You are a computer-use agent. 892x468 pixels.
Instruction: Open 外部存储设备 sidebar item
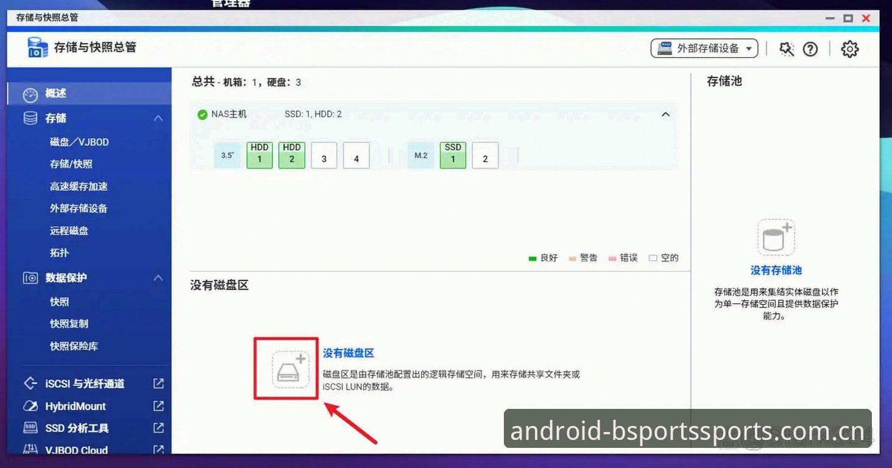point(79,208)
